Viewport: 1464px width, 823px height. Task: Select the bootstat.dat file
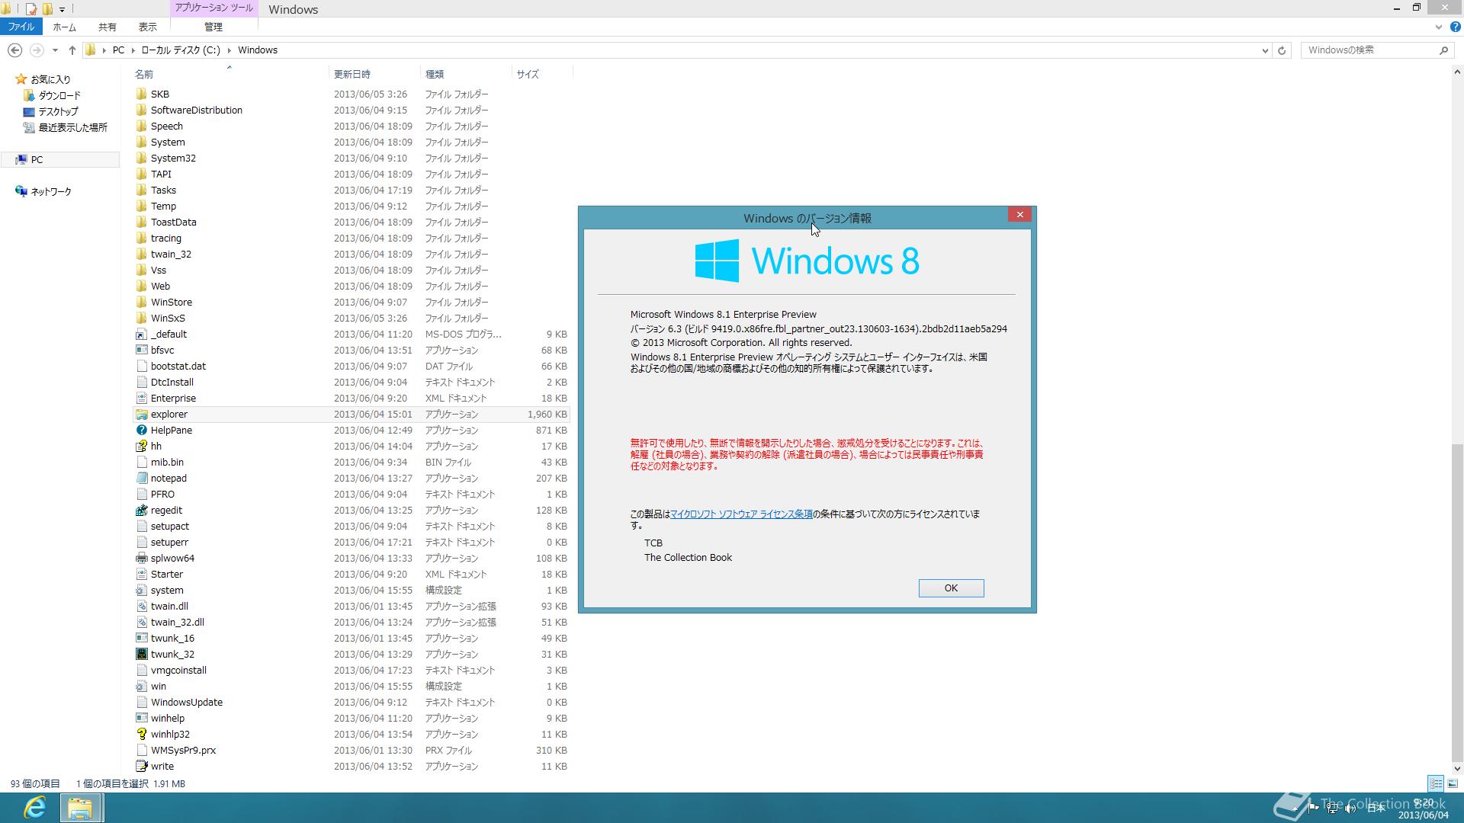351,367
